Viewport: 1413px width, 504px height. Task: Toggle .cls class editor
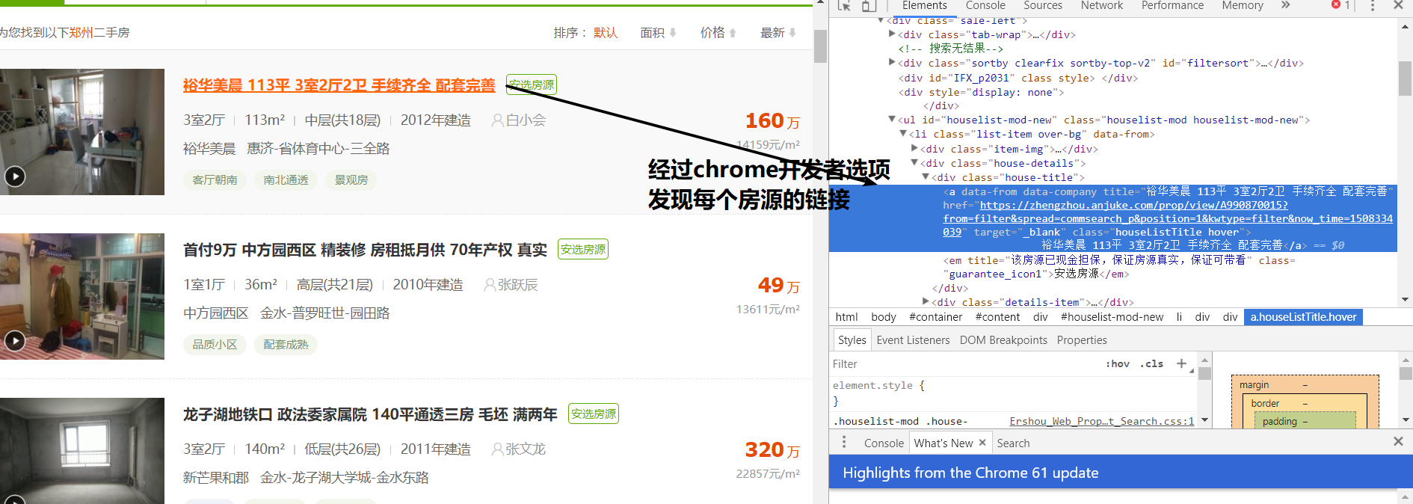(1151, 364)
